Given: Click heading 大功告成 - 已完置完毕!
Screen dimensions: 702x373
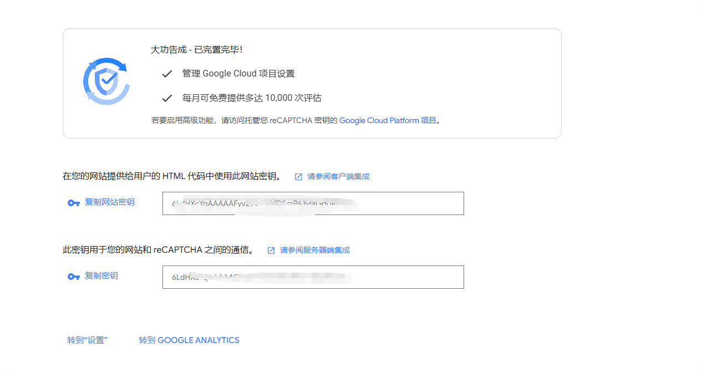Looking at the screenshot, I should click(196, 50).
